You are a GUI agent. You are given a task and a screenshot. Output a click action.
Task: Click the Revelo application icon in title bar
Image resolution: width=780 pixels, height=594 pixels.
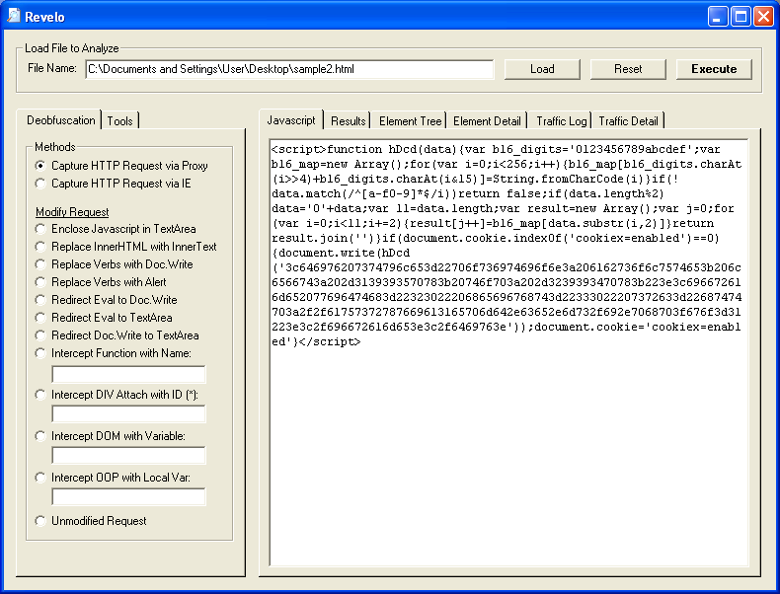point(14,16)
